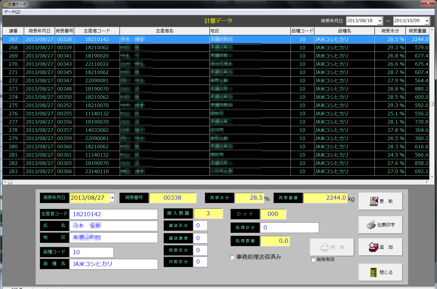The image size is (437, 289).
Task: Enable the 事務処理送信済み checkbox
Action: [232, 257]
